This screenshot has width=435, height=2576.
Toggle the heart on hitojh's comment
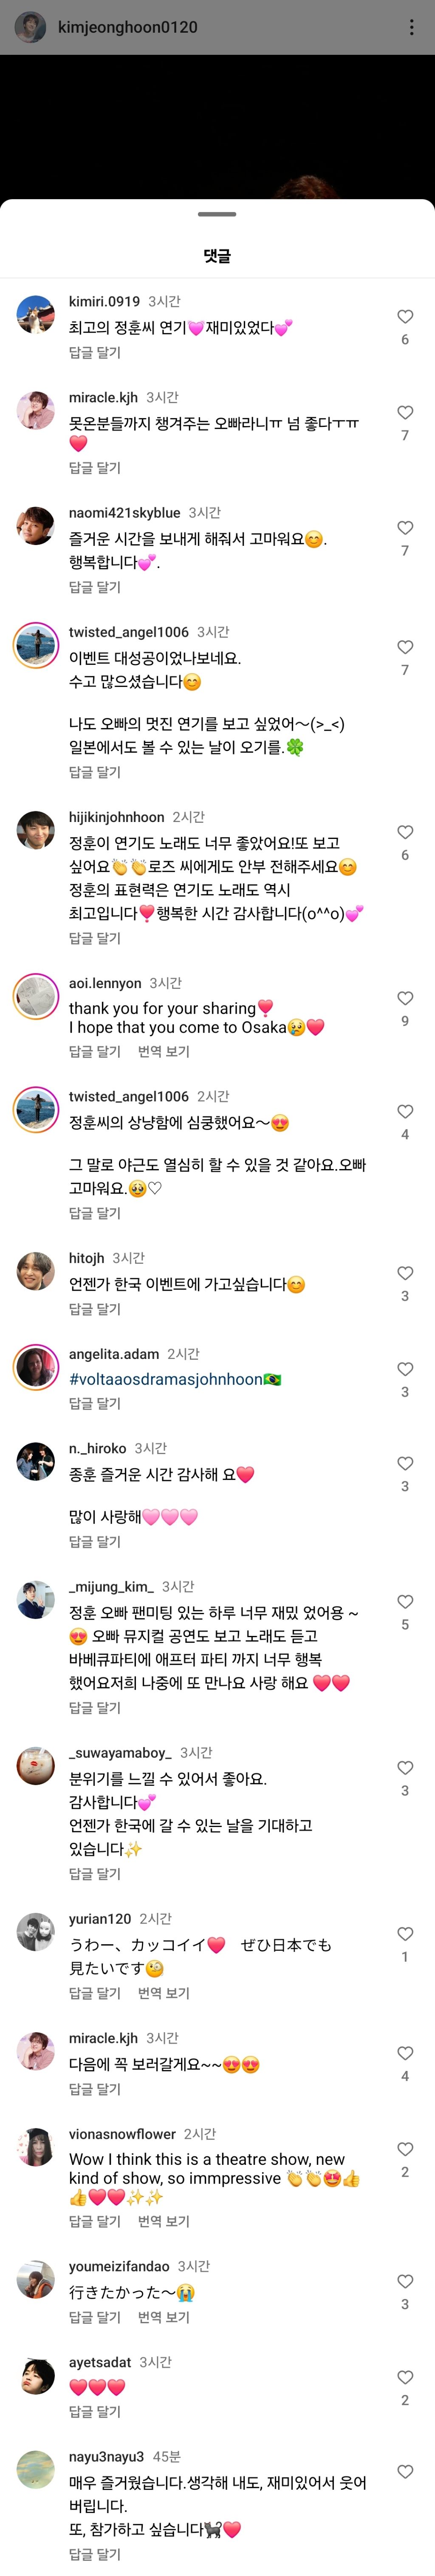pos(405,1273)
